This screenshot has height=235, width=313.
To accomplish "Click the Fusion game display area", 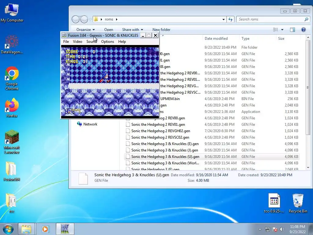I will (110, 81).
